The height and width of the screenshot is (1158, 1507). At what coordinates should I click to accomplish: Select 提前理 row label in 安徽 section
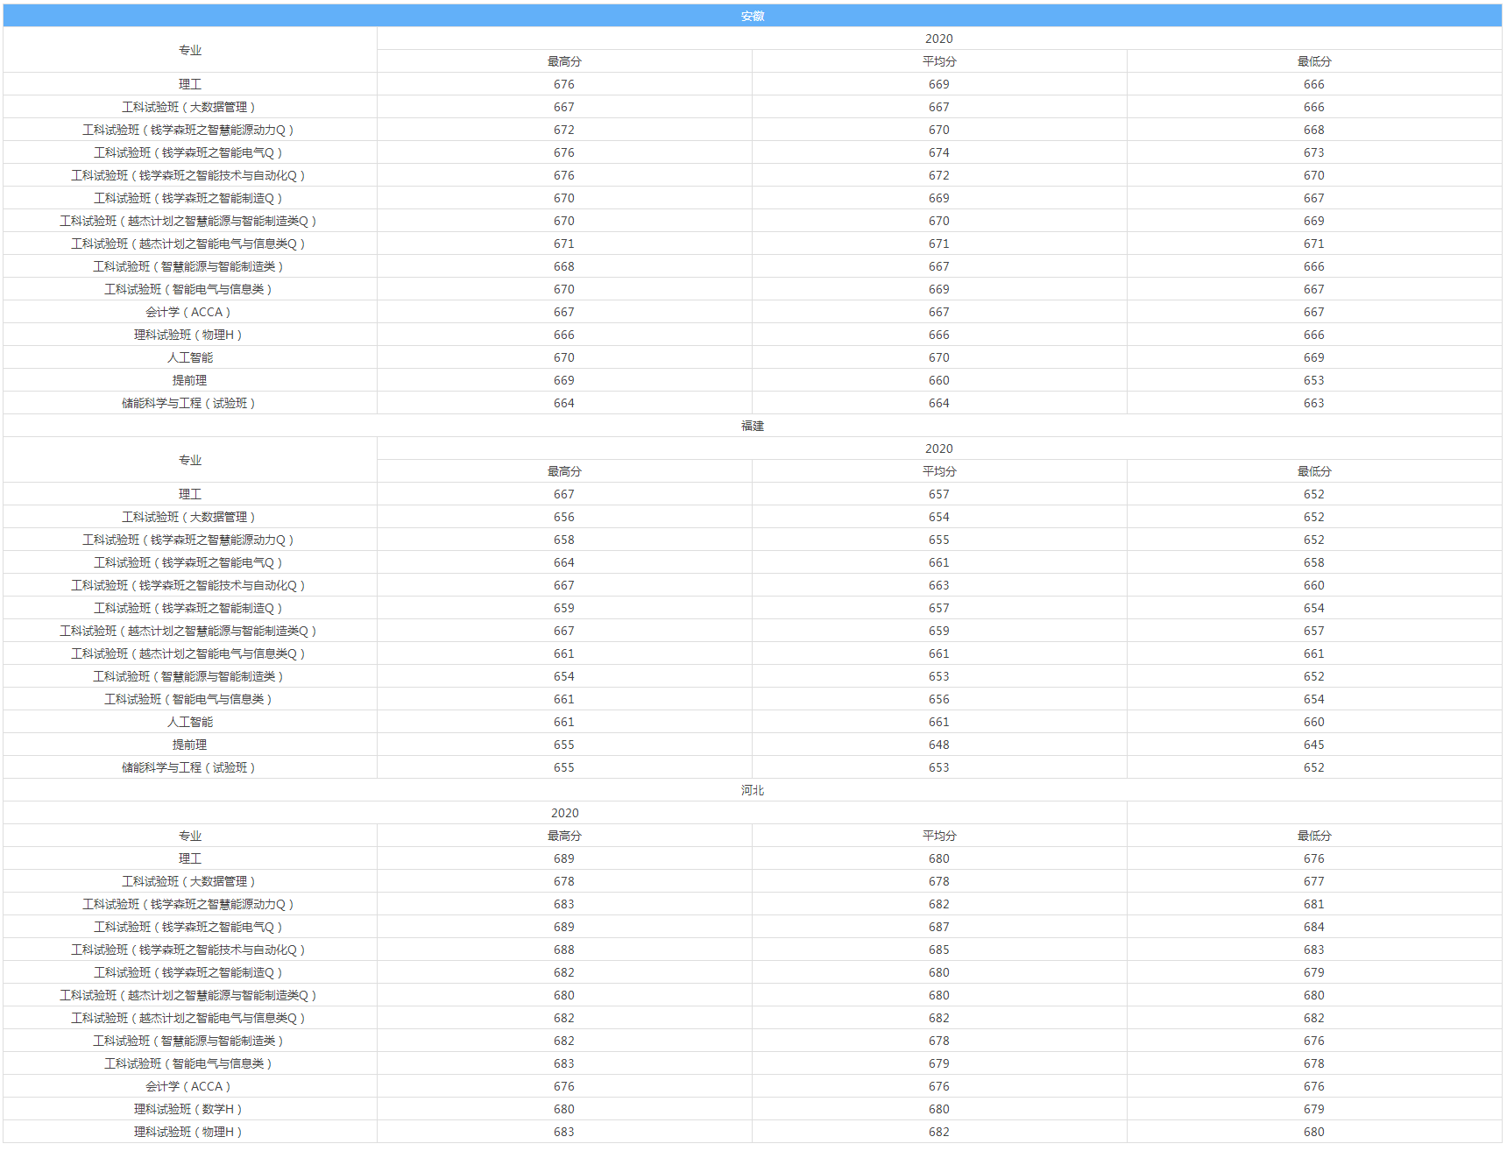(190, 380)
